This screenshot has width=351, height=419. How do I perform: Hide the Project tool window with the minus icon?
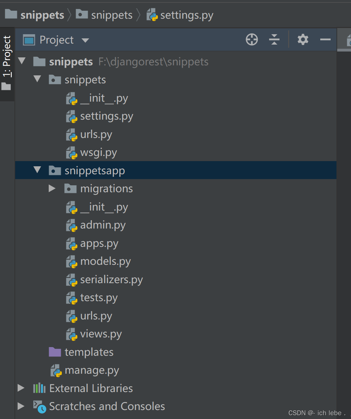point(325,40)
